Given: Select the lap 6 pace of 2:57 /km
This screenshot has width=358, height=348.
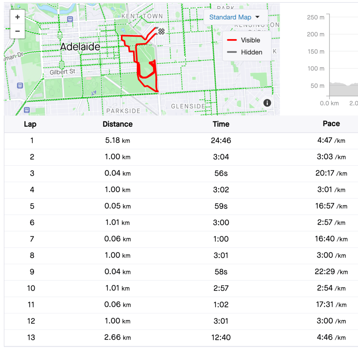Looking at the screenshot, I should coord(331,222).
